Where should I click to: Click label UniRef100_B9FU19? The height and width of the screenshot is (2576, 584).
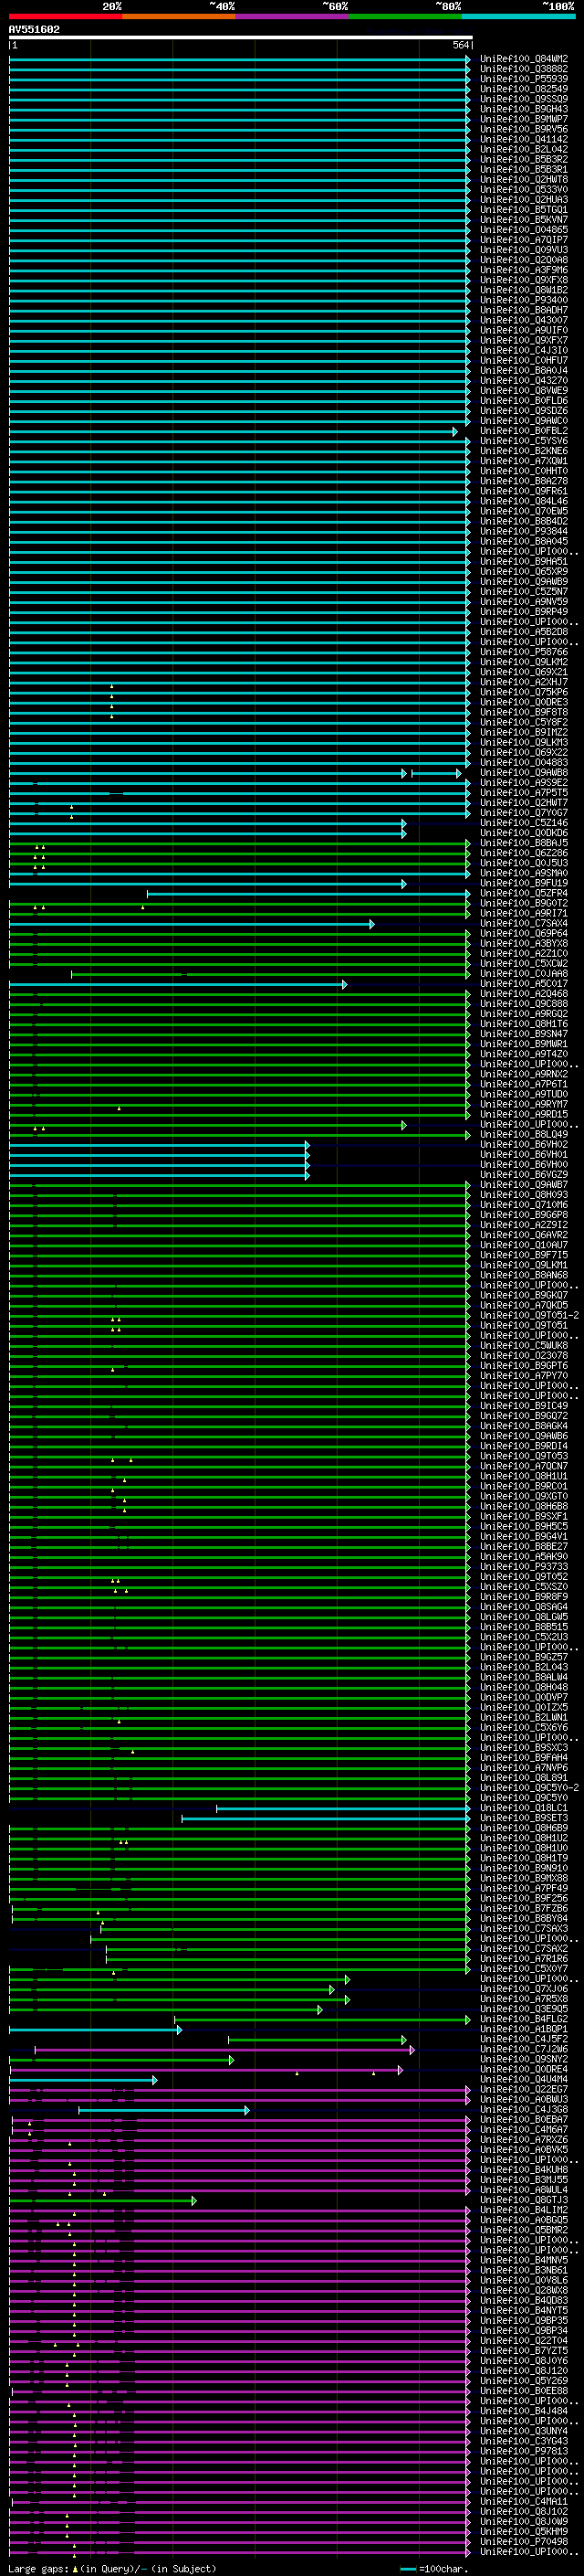(x=524, y=883)
